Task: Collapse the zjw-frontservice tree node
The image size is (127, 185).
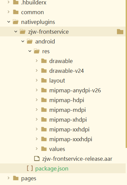Action: [16, 32]
